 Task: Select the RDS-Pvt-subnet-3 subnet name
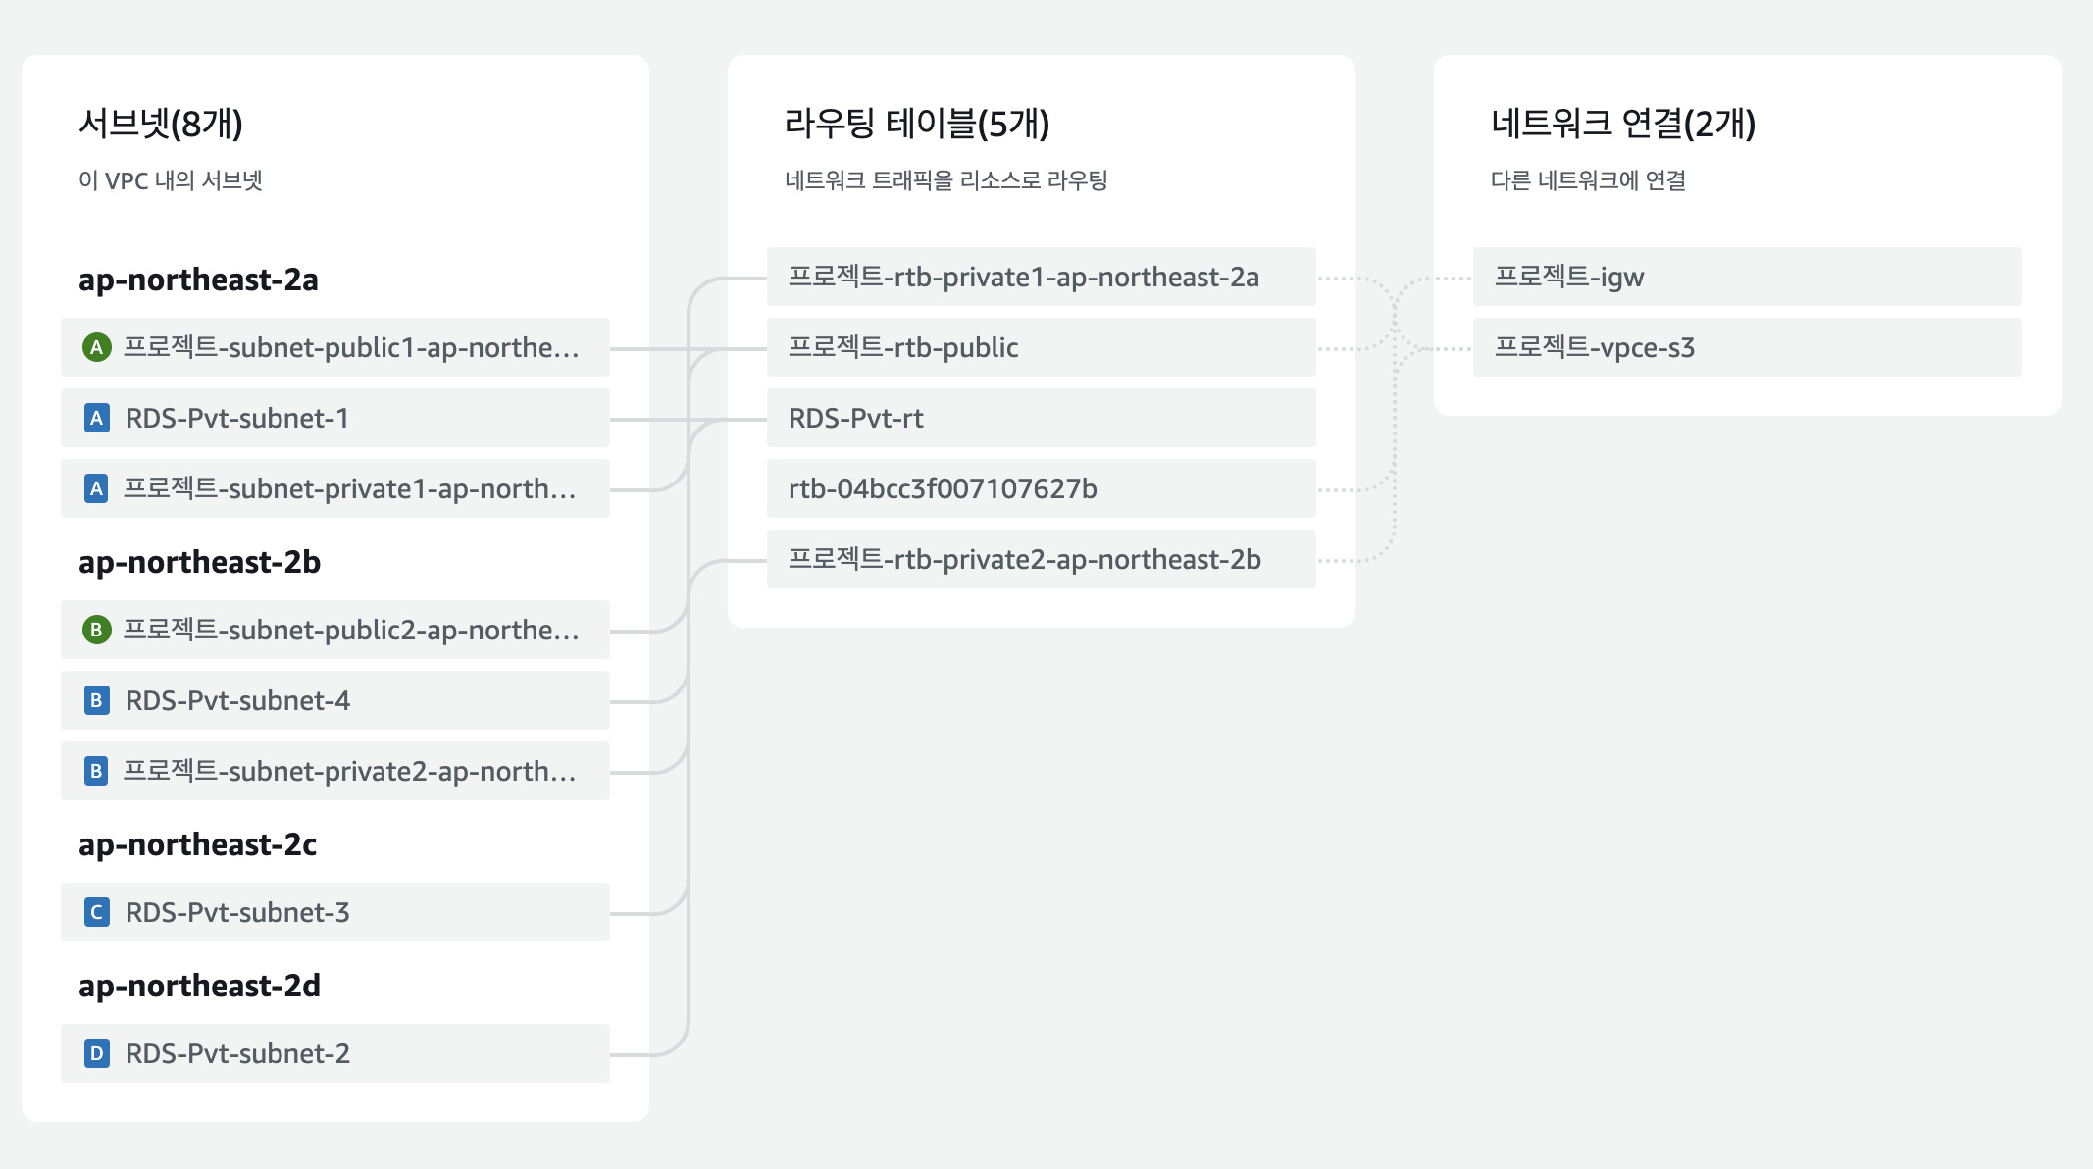click(x=237, y=912)
